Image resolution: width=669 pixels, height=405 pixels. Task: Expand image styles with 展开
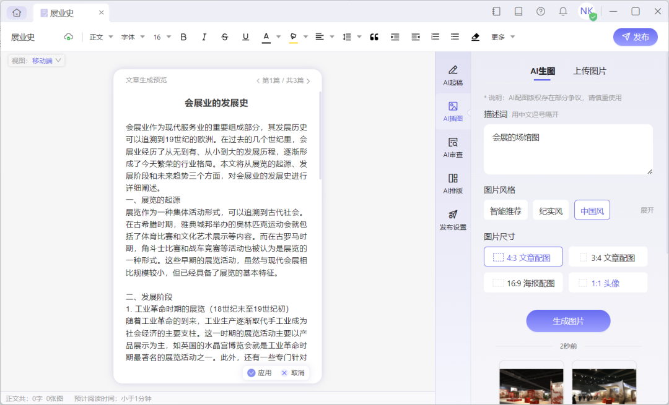tap(647, 210)
